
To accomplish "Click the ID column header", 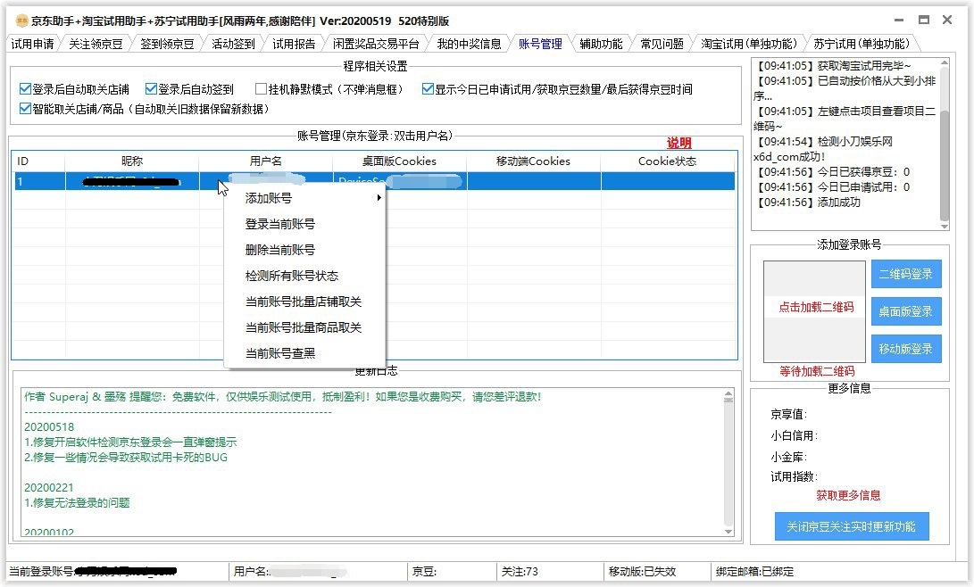I will pos(37,161).
